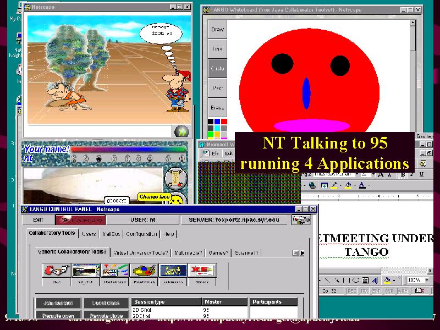Image resolution: width=440 pixels, height=330 pixels.
Task: Open the Paint Brush palette icon
Action: click(x=144, y=270)
